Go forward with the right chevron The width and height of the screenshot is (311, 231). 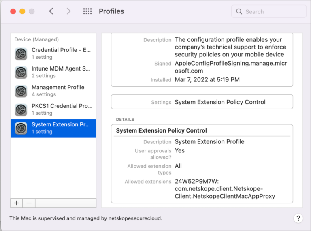tap(68, 11)
